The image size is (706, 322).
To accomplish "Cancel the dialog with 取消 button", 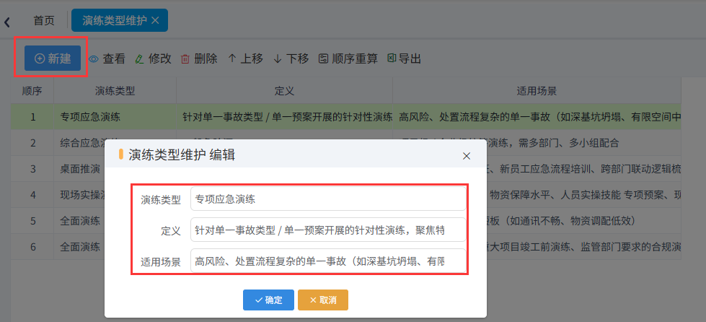I will tap(323, 300).
